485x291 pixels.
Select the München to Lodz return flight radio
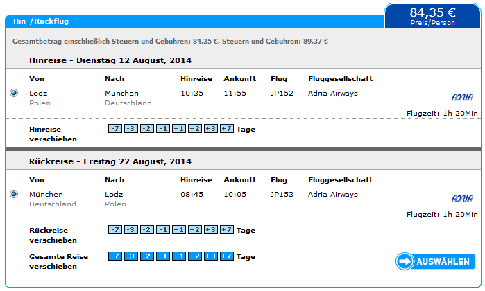[x=14, y=194]
